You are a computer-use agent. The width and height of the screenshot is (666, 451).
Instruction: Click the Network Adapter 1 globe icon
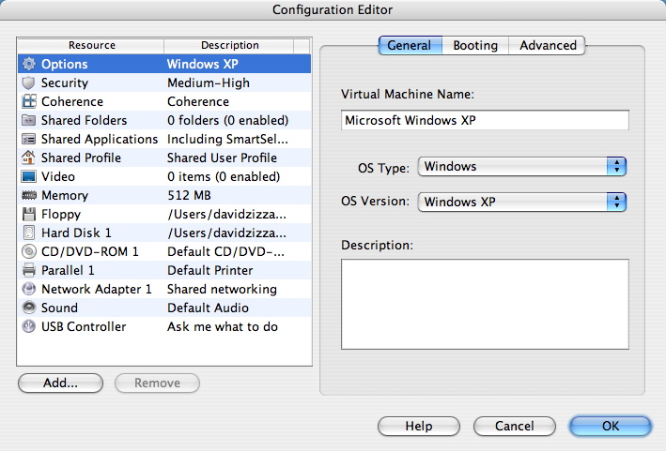[29, 289]
